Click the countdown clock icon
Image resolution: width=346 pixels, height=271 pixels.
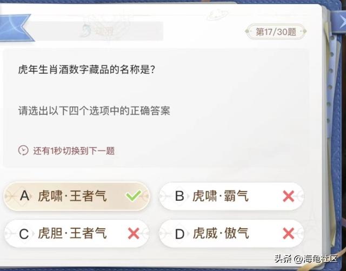pyautogui.click(x=23, y=150)
